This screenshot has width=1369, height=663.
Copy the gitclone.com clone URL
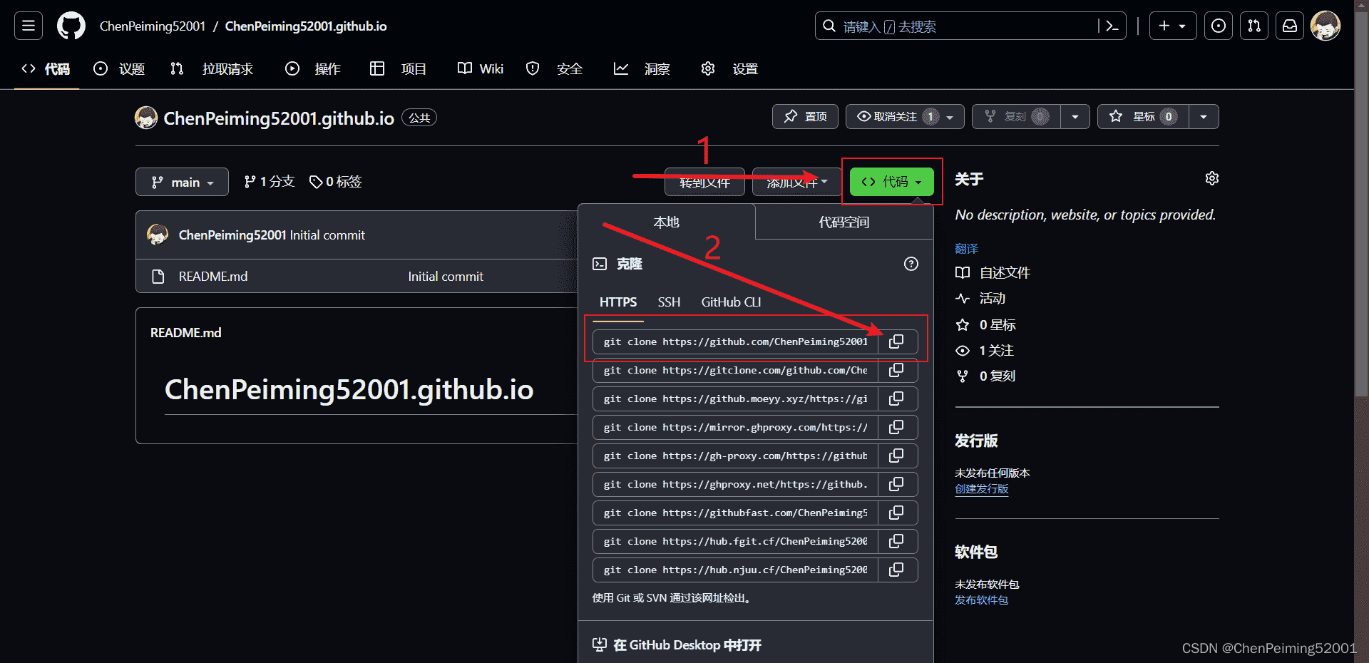pyautogui.click(x=897, y=370)
